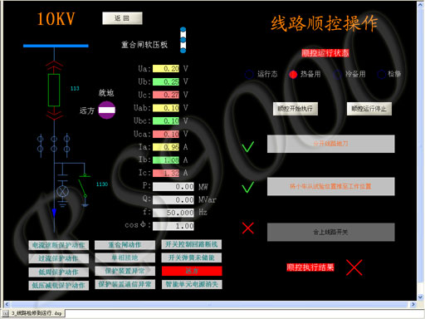This screenshot has width=425, height=319.
Task: Click the three-phase current transformer symbol
Action: pos(54,145)
